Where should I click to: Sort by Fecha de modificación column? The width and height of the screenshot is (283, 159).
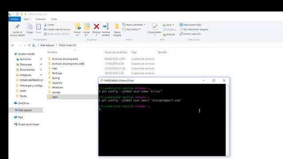(116, 52)
